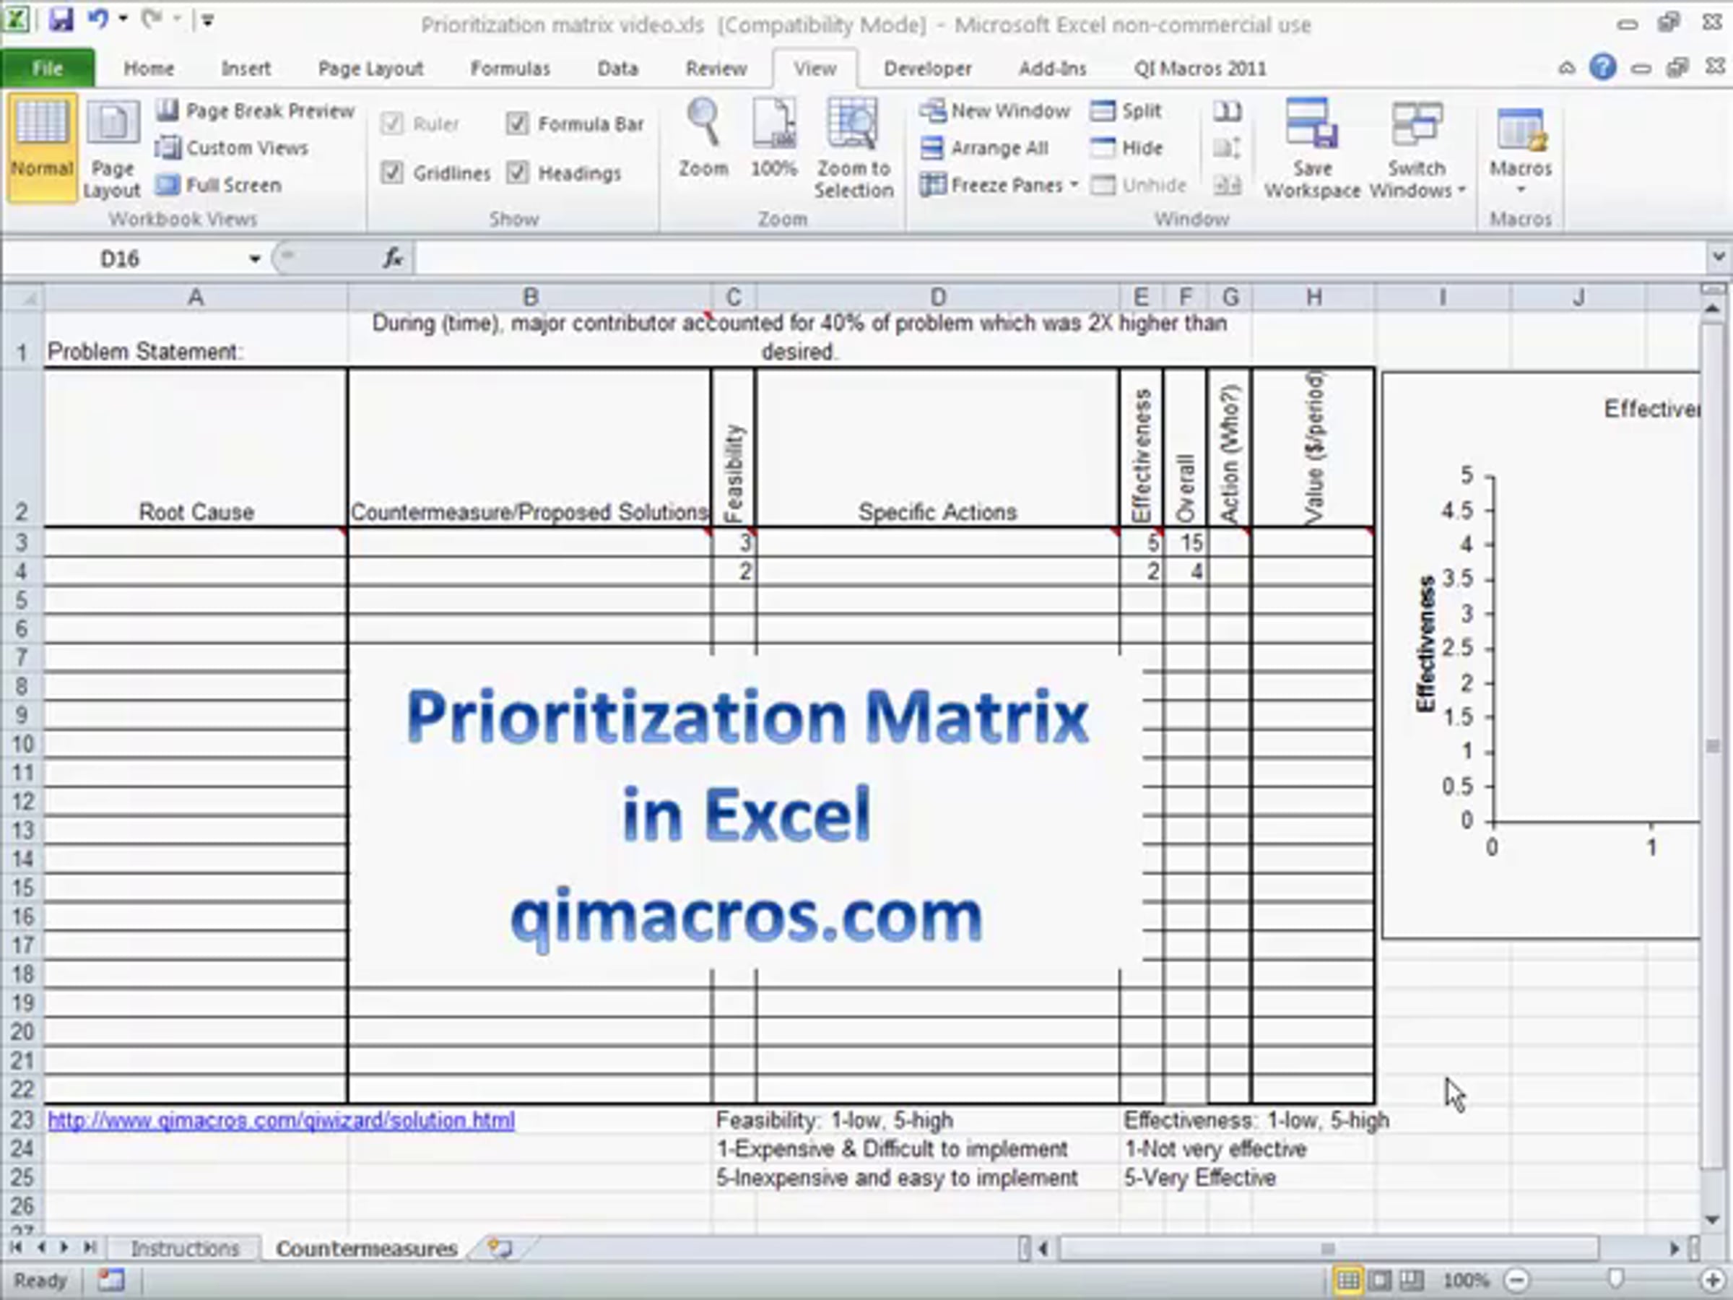1733x1300 pixels.
Task: Click the horizontal scrollbar thumb
Action: [x=1326, y=1248]
